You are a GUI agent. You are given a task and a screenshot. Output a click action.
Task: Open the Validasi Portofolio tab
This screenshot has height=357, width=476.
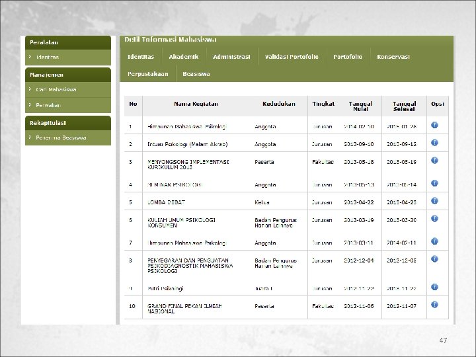click(x=292, y=57)
